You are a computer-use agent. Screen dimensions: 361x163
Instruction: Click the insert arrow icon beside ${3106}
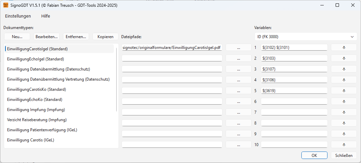(343, 80)
